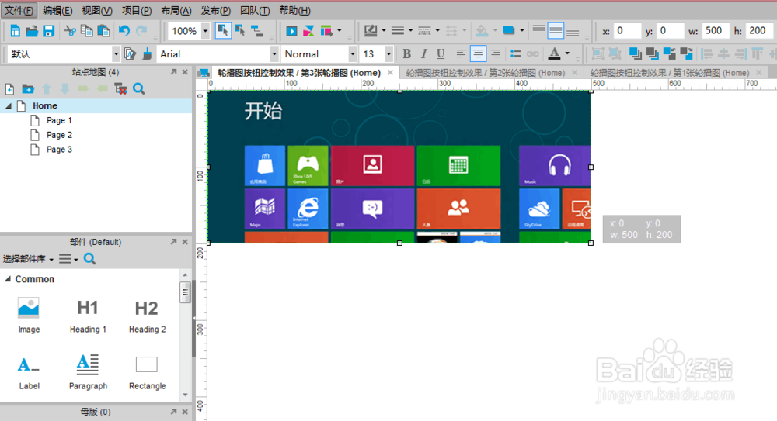Collapse the Home tree node
The width and height of the screenshot is (777, 421).
pyautogui.click(x=9, y=106)
